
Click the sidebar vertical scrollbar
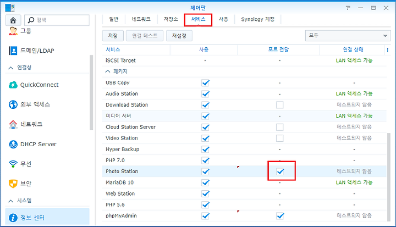coord(91,92)
